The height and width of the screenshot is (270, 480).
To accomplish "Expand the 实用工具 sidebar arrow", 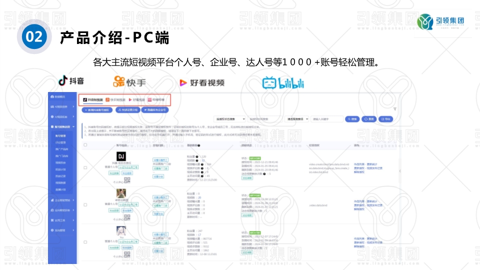I will (73, 220).
